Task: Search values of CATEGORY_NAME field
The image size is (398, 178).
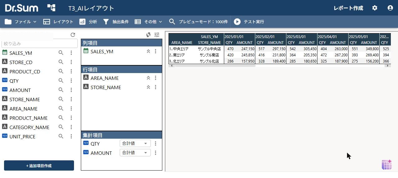Action: click(x=61, y=127)
